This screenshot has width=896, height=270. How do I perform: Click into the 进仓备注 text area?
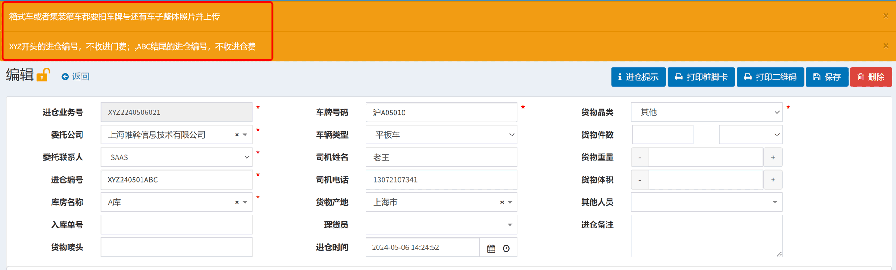click(x=706, y=236)
